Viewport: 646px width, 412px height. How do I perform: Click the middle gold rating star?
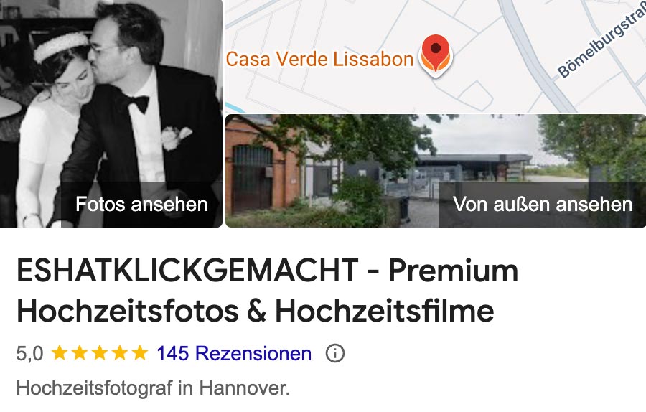[x=100, y=353]
